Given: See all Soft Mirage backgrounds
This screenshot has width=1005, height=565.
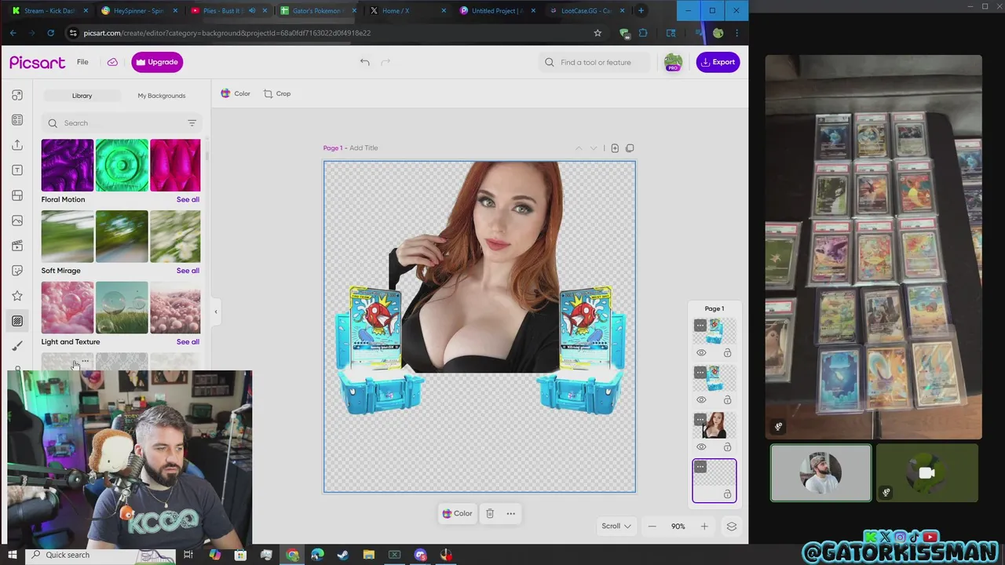Looking at the screenshot, I should 188,271.
